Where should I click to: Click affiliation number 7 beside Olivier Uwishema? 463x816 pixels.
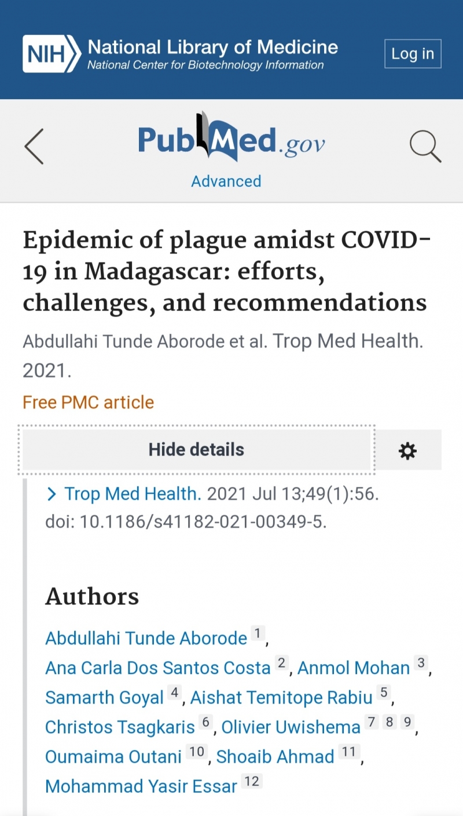pos(372,722)
